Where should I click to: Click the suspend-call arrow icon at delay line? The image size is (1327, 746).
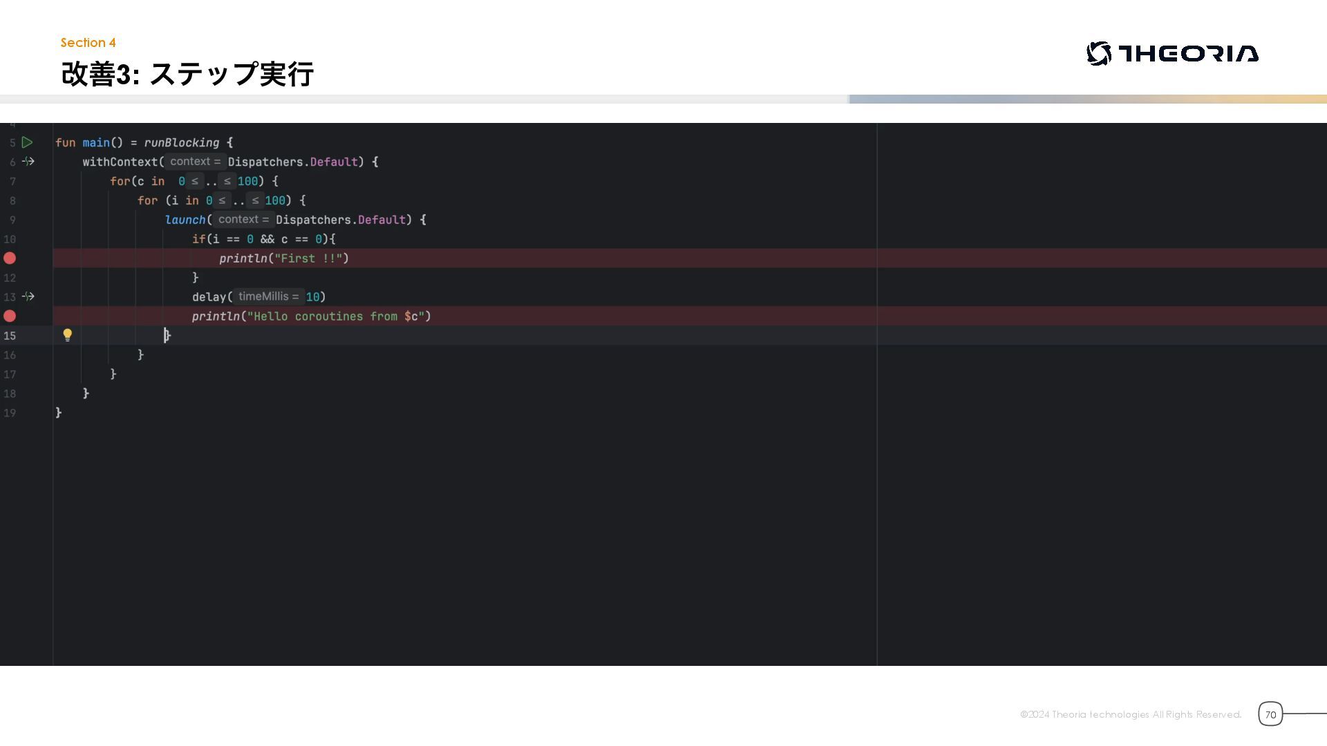coord(28,297)
